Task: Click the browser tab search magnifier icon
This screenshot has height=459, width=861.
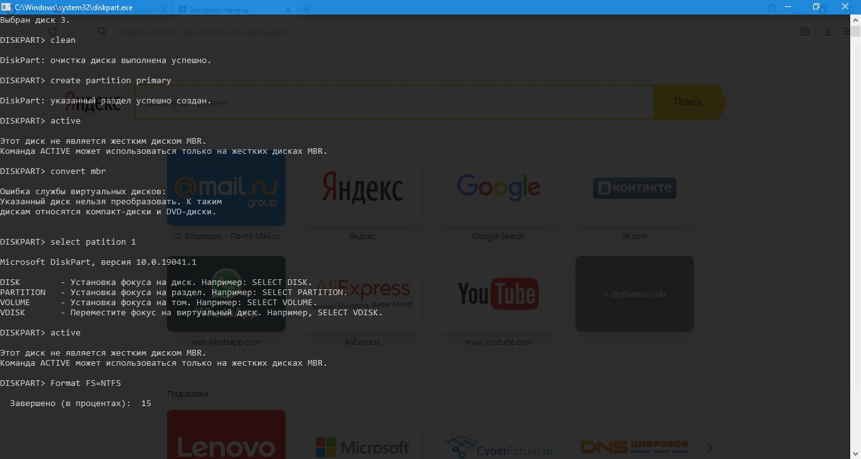Action: coord(773,8)
